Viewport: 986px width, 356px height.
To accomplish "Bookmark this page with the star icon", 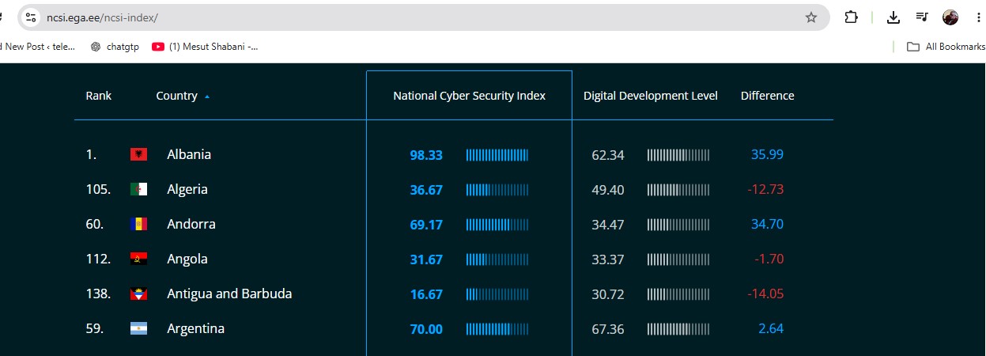I will coord(811,17).
